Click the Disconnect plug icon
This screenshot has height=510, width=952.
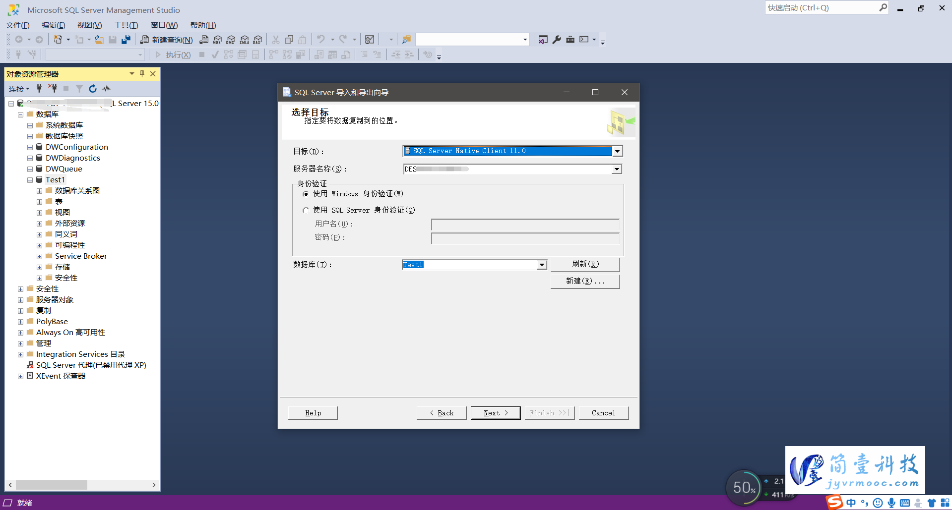(x=53, y=89)
